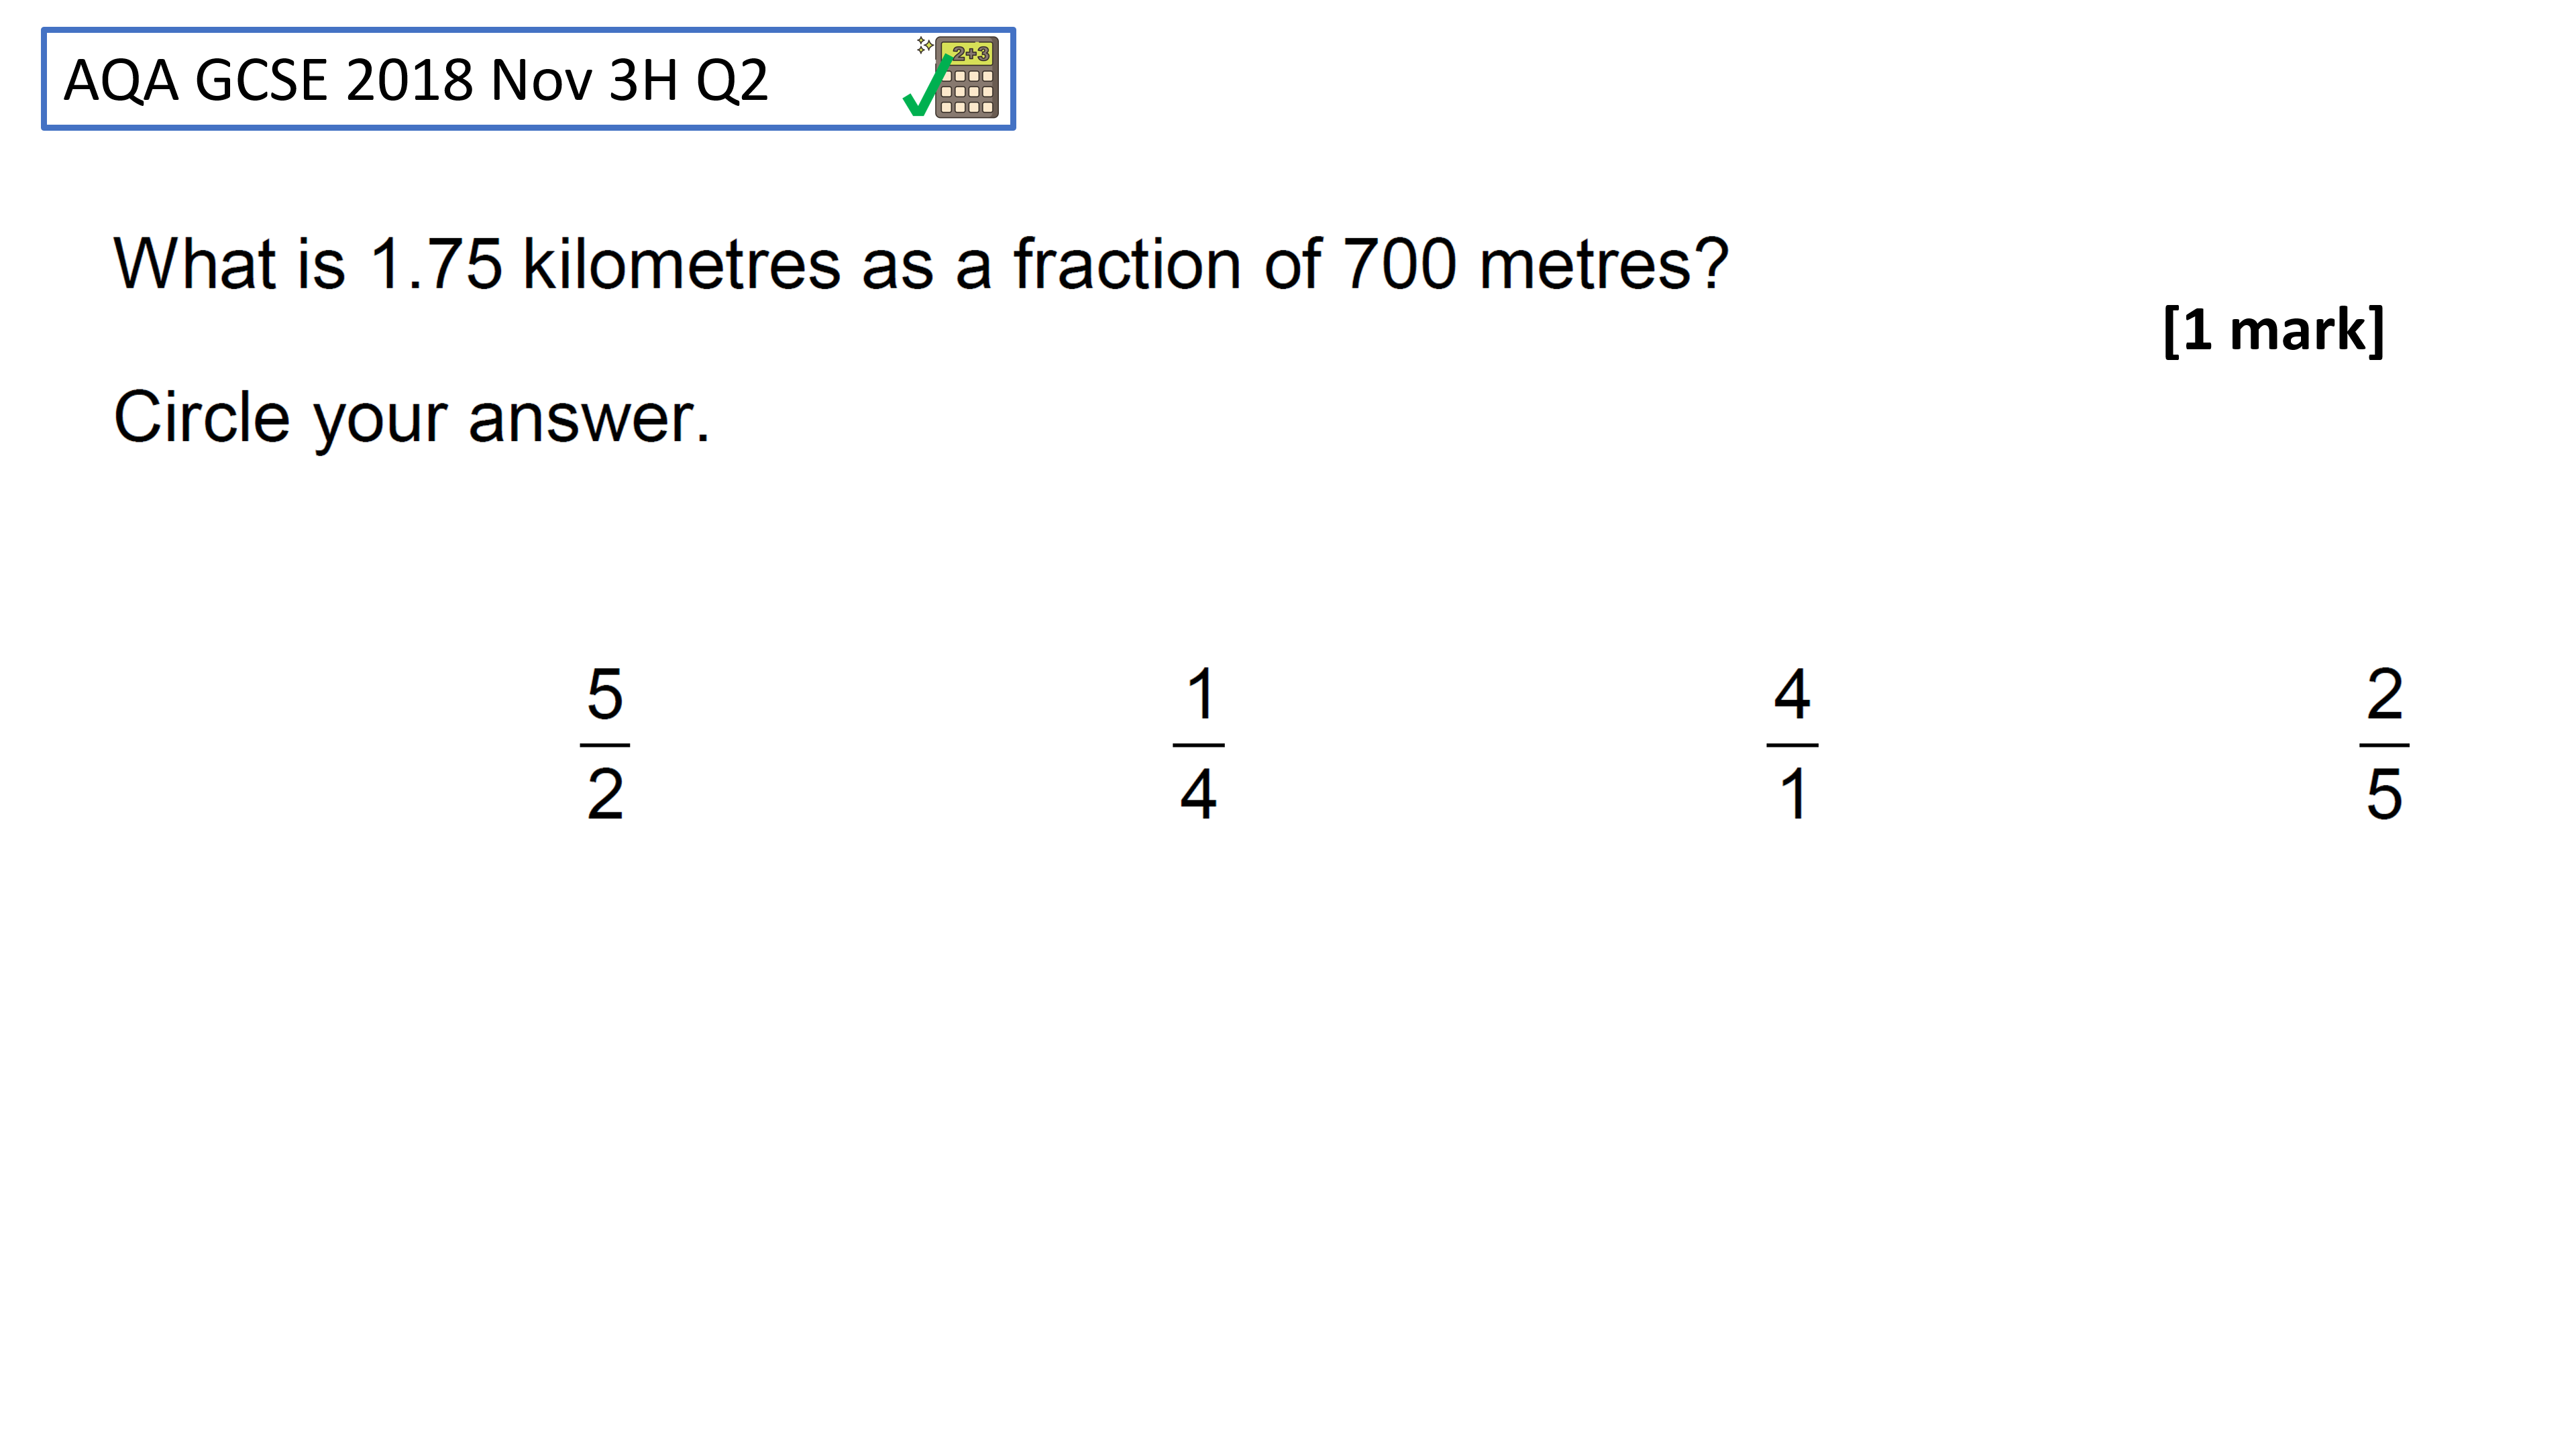The image size is (2576, 1448).
Task: Click the calculator icon in the title box
Action: [x=966, y=78]
